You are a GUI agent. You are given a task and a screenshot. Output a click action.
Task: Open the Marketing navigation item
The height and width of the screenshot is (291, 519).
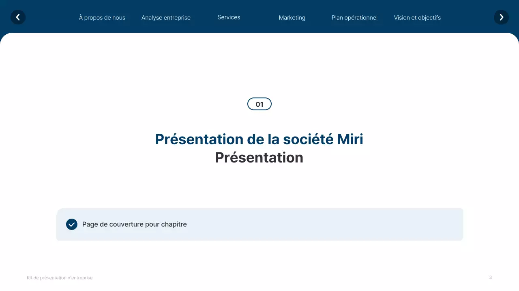(292, 17)
